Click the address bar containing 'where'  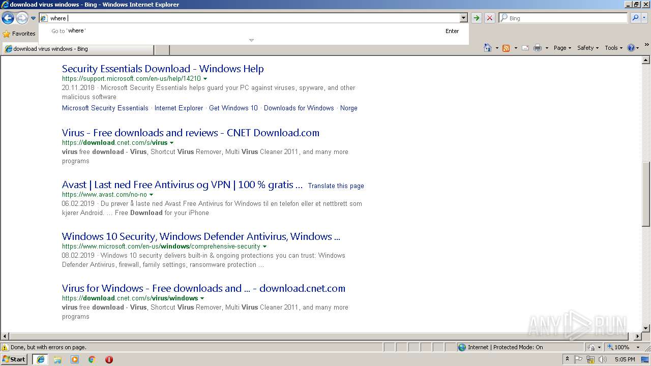pyautogui.click(x=249, y=18)
